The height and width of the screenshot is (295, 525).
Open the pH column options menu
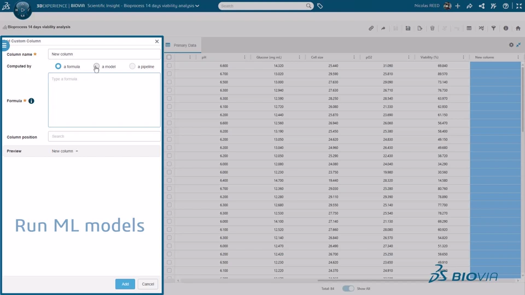click(x=244, y=57)
